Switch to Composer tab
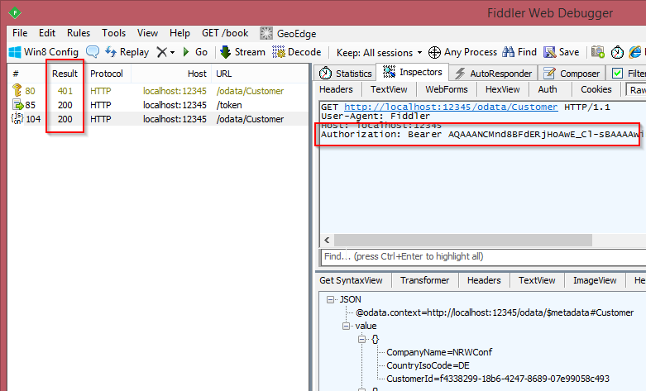This screenshot has height=391, width=646. 572,74
